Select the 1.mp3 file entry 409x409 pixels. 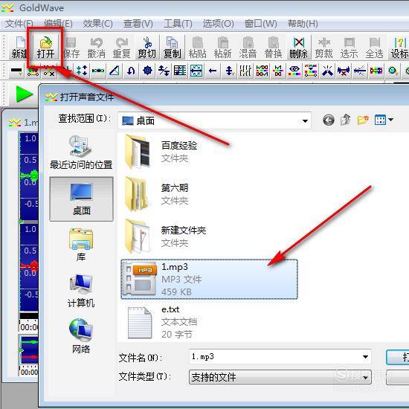(x=209, y=279)
